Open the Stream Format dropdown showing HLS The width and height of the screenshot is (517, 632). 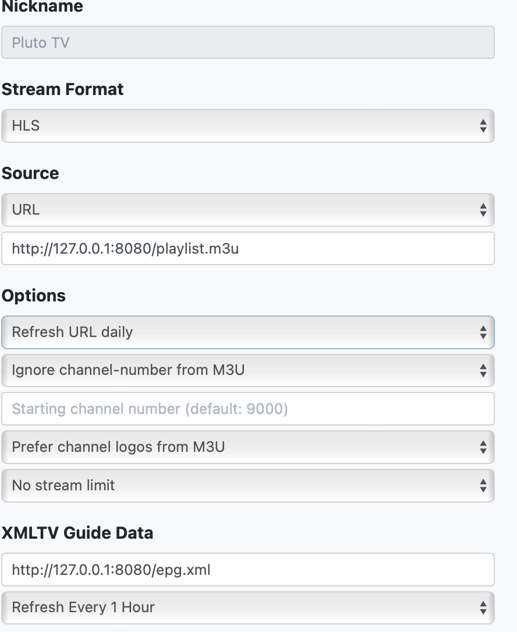click(x=247, y=125)
